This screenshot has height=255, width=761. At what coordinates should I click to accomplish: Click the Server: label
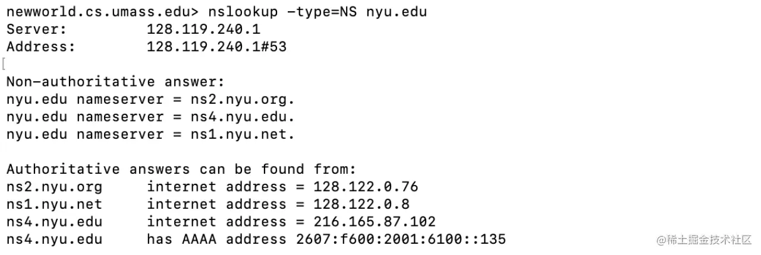click(37, 29)
